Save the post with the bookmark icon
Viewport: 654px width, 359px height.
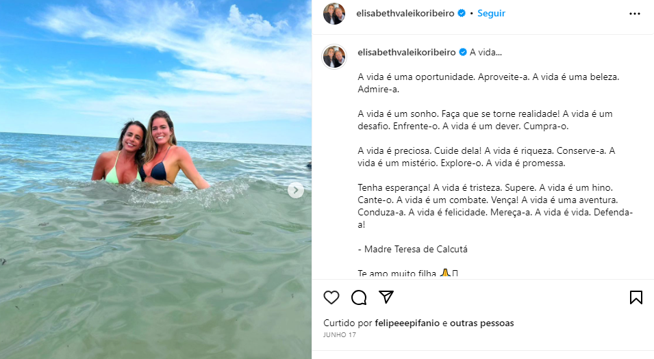point(636,297)
